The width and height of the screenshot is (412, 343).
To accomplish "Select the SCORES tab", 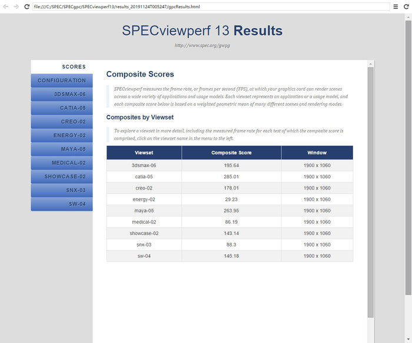I will tap(62, 66).
